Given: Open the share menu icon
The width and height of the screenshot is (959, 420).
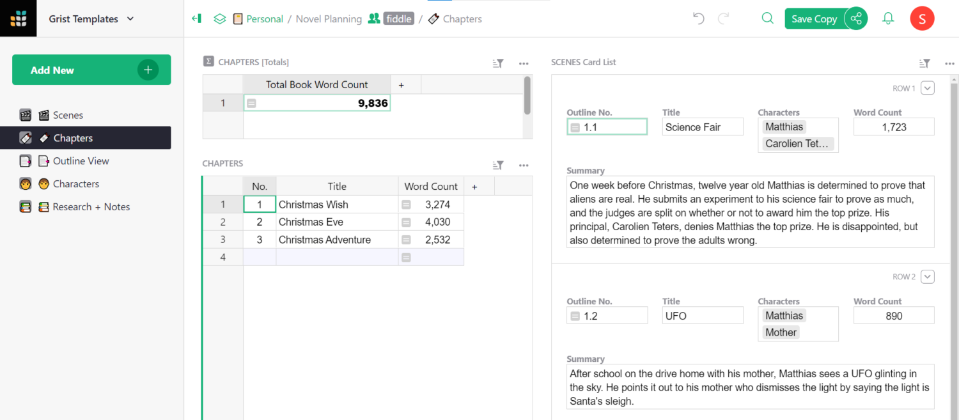Looking at the screenshot, I should (x=856, y=19).
